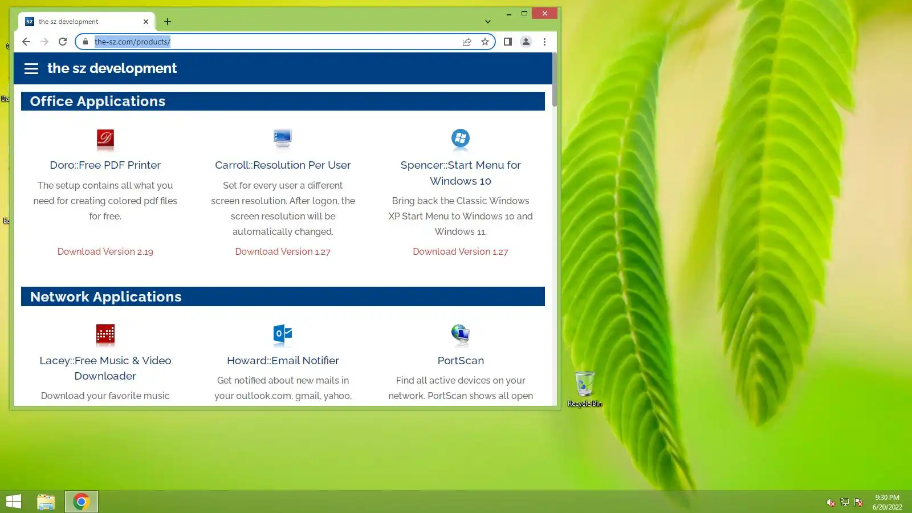This screenshot has height=513, width=912.
Task: Open the Action Center flag icon
Action: [858, 502]
